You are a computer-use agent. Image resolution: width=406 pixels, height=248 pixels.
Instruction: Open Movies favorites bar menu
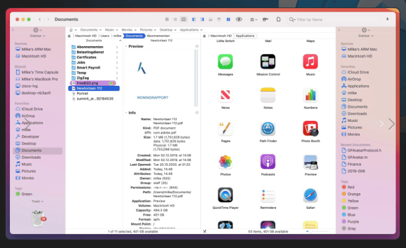(129, 30)
